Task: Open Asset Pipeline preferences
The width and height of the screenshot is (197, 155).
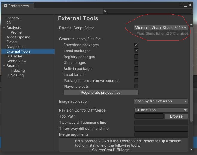Action: click(18, 37)
